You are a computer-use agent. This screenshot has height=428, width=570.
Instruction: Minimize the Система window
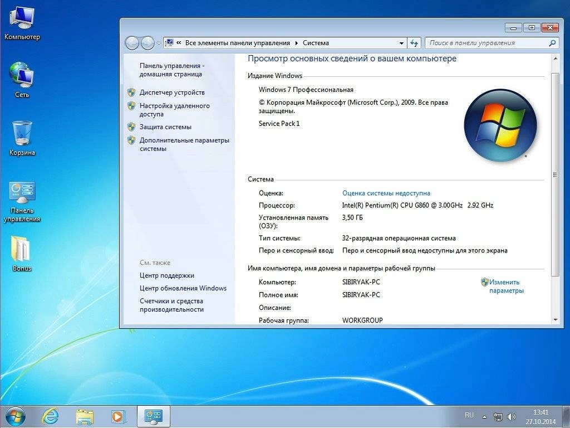pos(514,28)
